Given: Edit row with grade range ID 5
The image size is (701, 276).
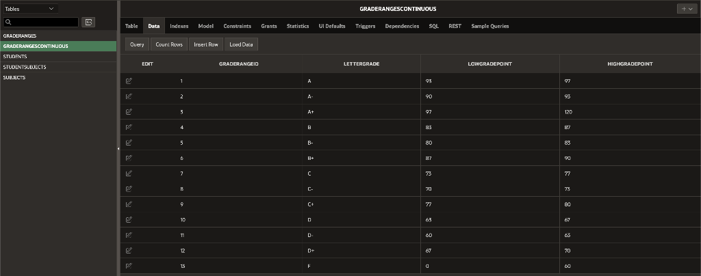Looking at the screenshot, I should coord(129,142).
